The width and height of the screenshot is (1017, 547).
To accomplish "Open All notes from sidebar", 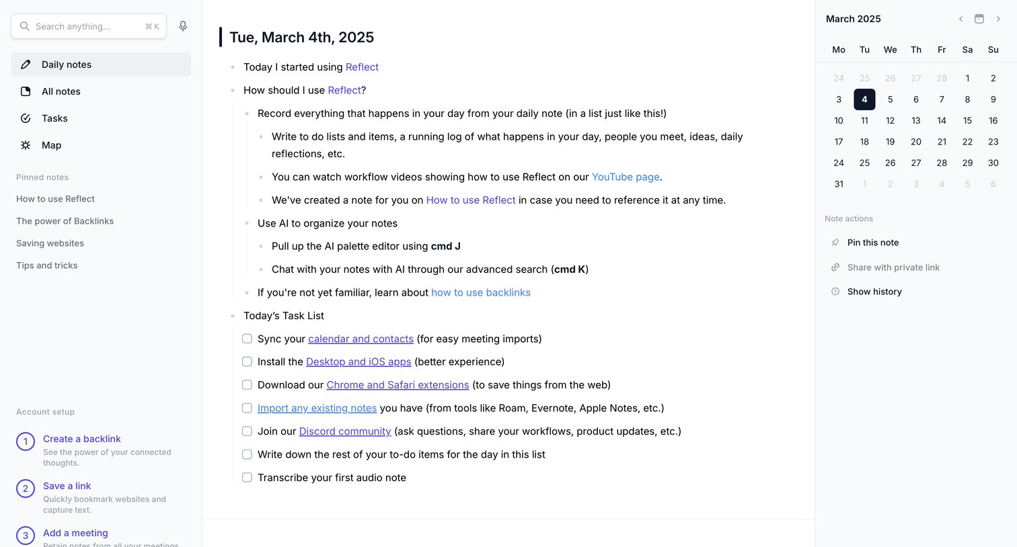I will pyautogui.click(x=101, y=91).
